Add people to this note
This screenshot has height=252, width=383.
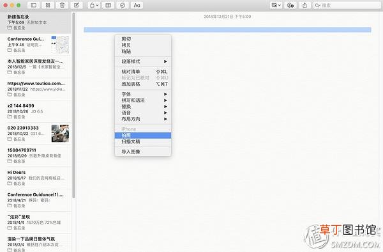point(290,5)
